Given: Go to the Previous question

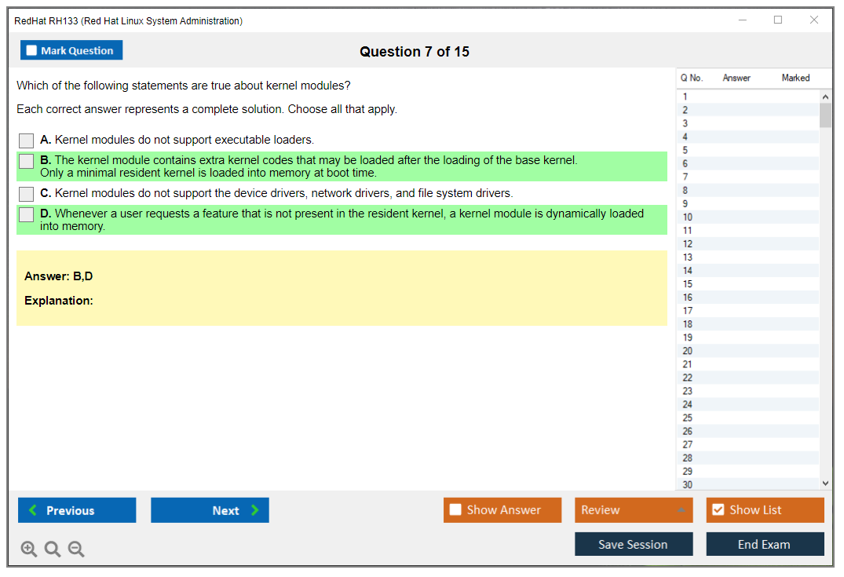Looking at the screenshot, I should (x=77, y=510).
